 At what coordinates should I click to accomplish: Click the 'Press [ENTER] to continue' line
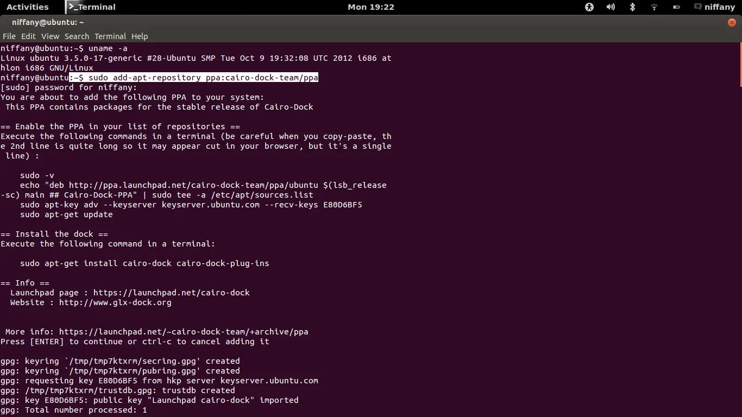click(x=135, y=342)
